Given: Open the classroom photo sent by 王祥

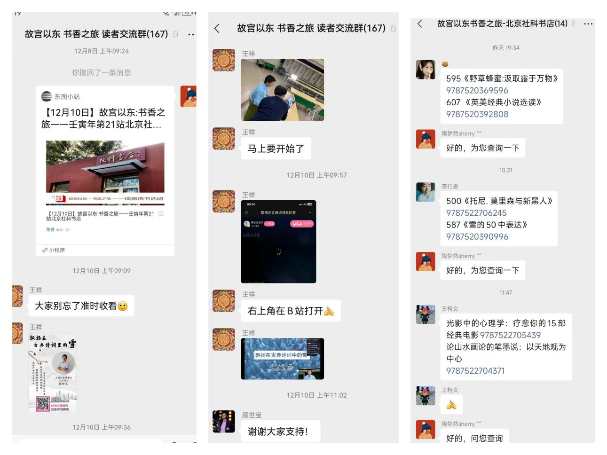Looking at the screenshot, I should point(283,90).
